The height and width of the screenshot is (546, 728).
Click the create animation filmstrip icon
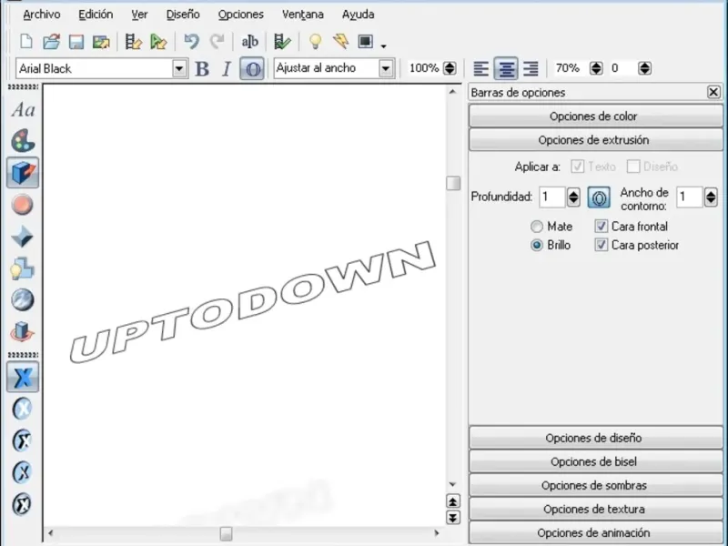pyautogui.click(x=133, y=42)
